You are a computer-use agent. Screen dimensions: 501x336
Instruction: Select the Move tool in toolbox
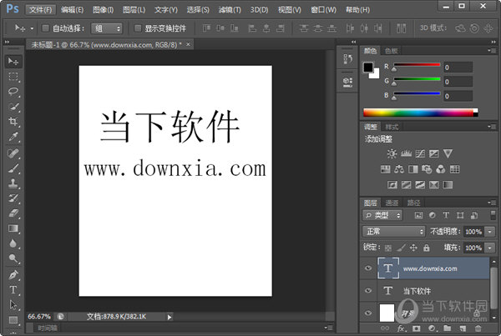(x=13, y=61)
